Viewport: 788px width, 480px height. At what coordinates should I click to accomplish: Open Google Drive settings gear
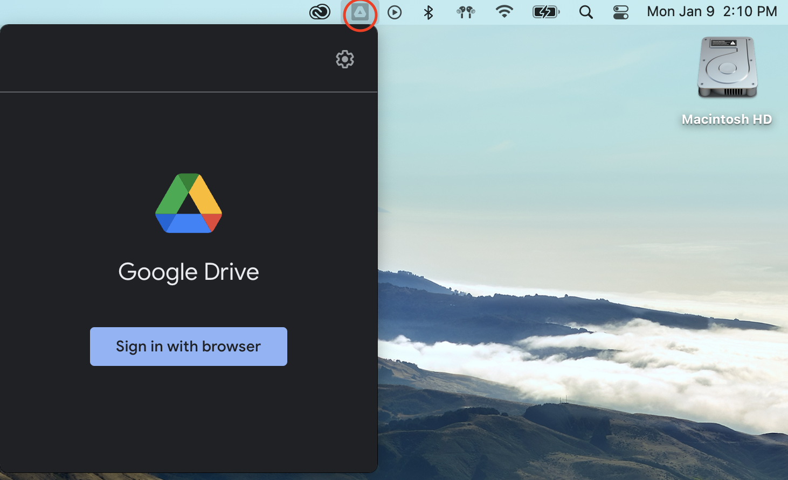point(345,59)
